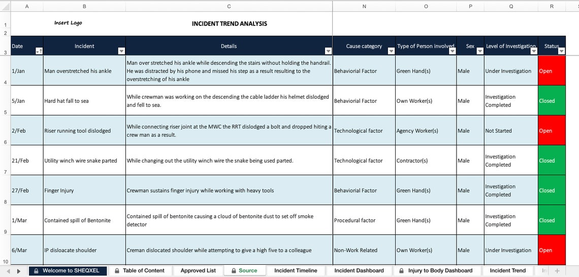Select 'Creman dislocated shoulder' details cell
This screenshot has width=579, height=277.
pyautogui.click(x=229, y=250)
